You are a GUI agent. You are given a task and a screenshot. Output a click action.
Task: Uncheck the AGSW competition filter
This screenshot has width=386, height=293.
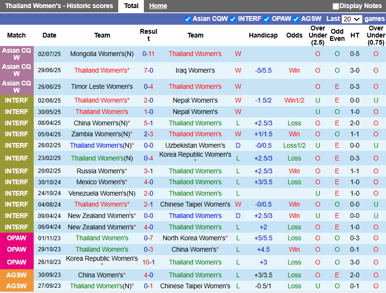tap(296, 19)
